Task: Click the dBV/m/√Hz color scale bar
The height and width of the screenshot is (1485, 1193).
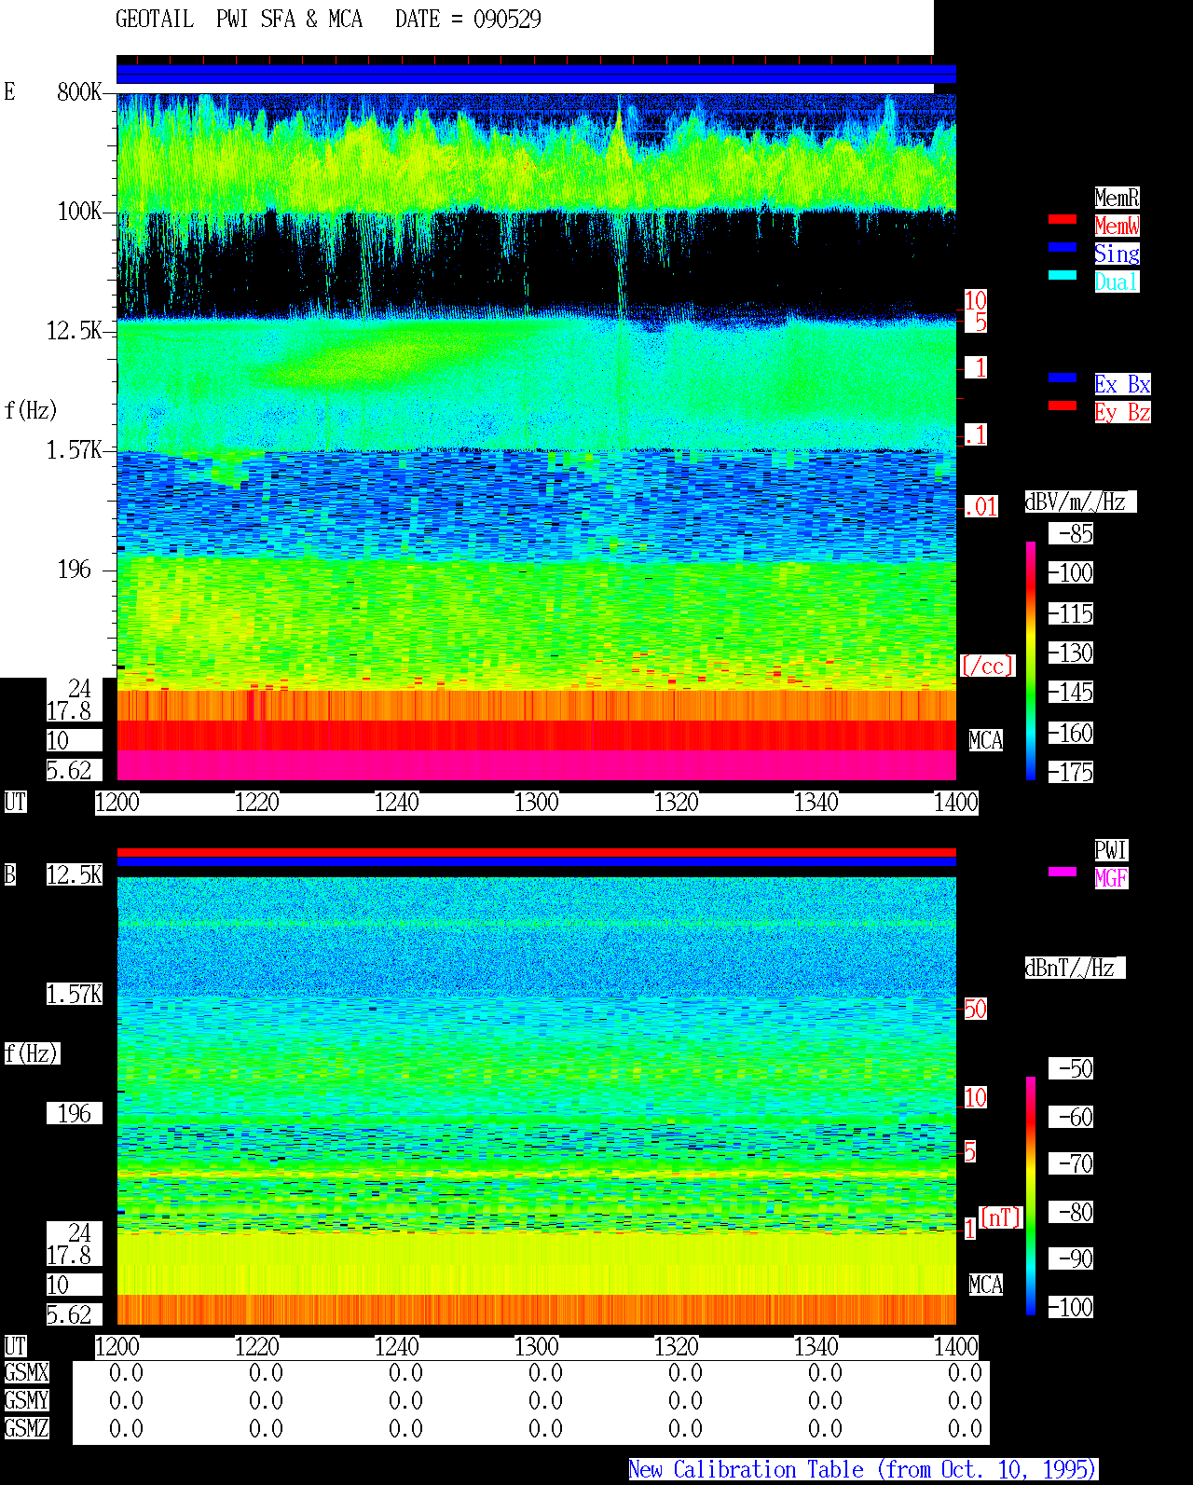Action: pyautogui.click(x=1031, y=660)
